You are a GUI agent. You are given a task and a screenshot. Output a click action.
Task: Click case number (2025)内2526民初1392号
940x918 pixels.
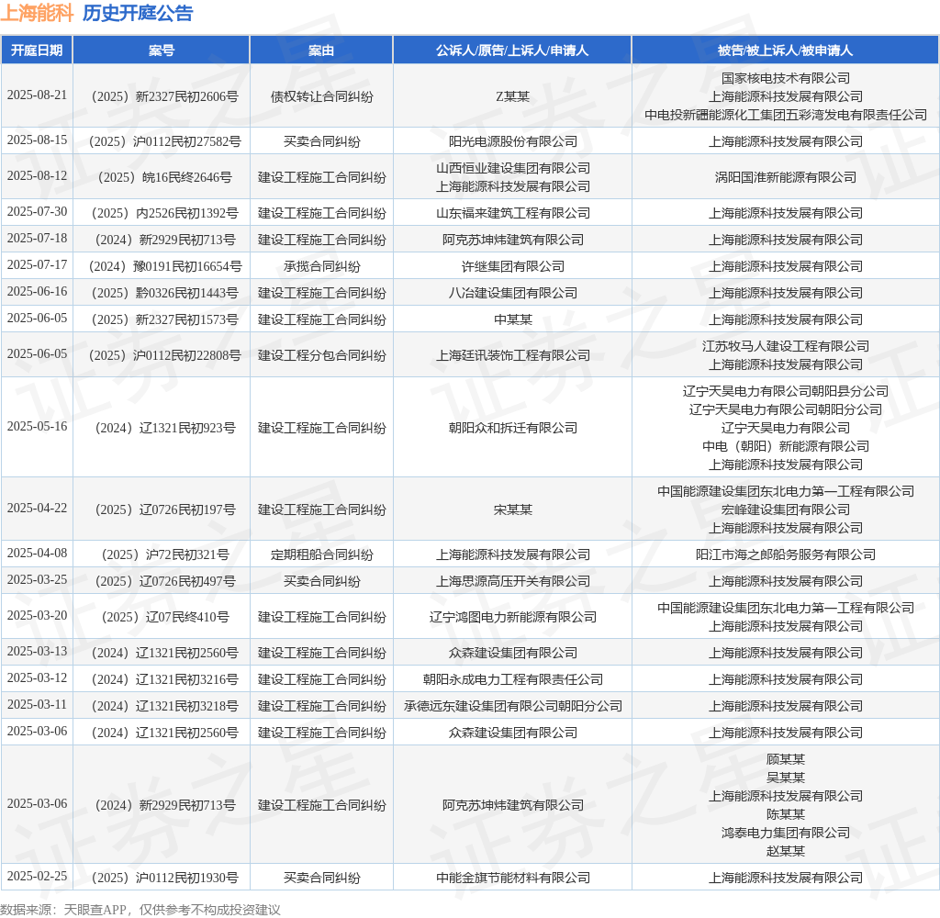pyautogui.click(x=162, y=213)
